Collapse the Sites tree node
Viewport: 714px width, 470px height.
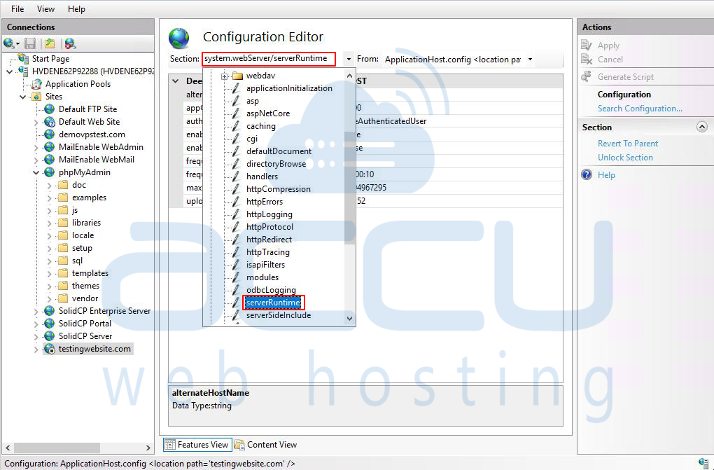point(23,97)
